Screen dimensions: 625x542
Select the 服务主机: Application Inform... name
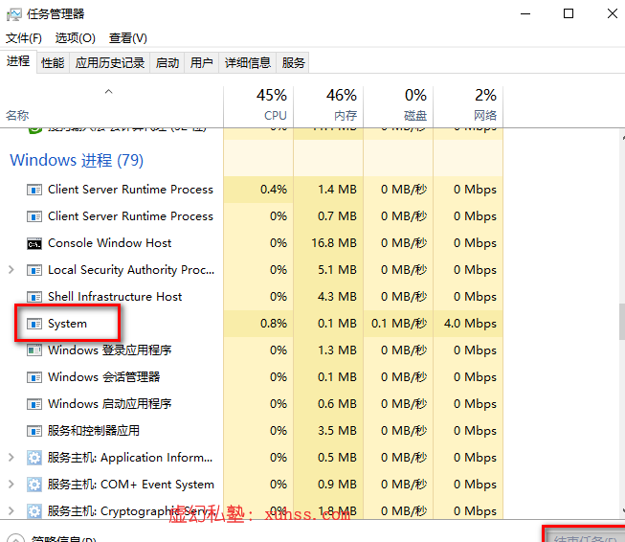click(130, 458)
